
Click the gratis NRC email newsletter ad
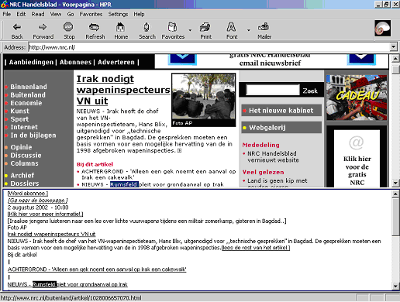pyautogui.click(x=357, y=158)
